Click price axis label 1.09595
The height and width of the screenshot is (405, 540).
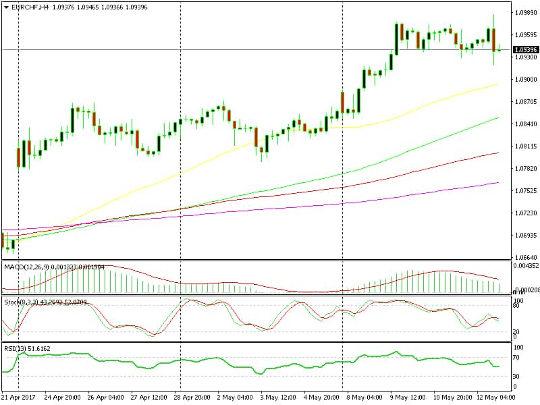tap(526, 35)
